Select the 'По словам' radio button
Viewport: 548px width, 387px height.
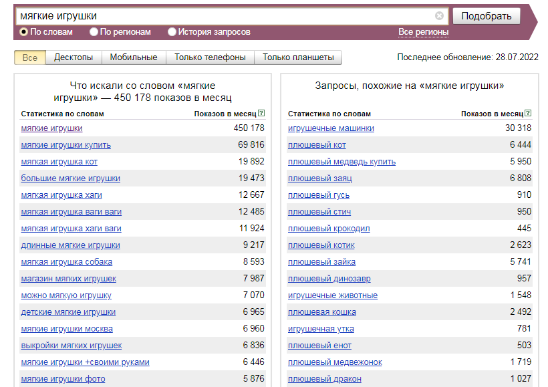click(x=23, y=32)
